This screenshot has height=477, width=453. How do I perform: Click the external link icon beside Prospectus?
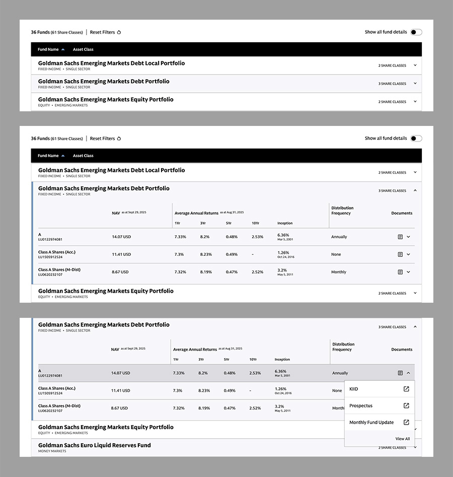tap(406, 405)
